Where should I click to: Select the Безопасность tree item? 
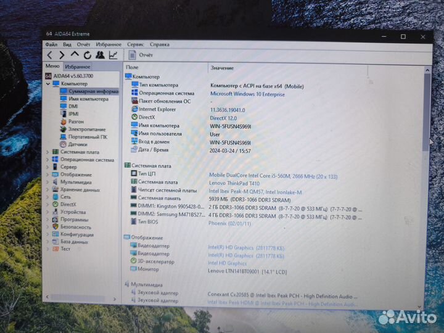coord(76,227)
